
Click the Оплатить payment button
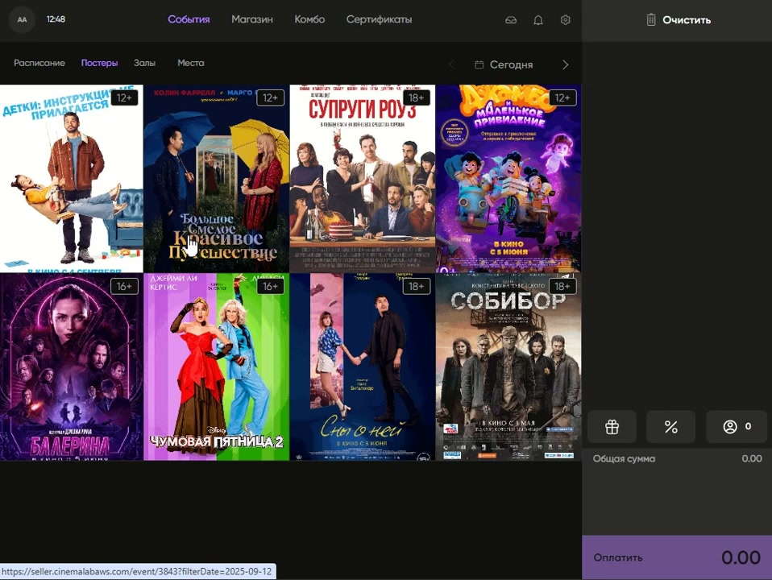pos(676,557)
